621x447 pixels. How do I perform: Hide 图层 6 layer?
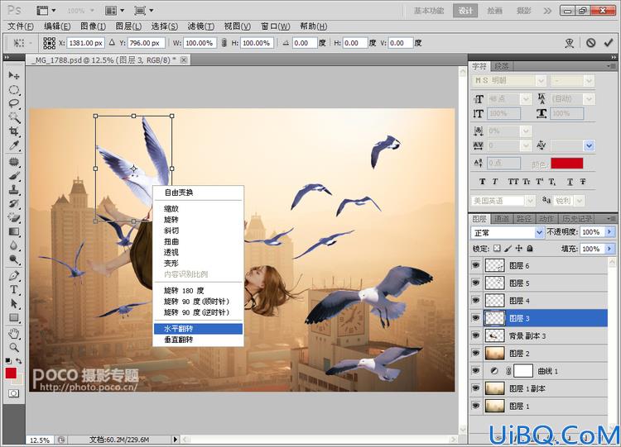coord(475,265)
